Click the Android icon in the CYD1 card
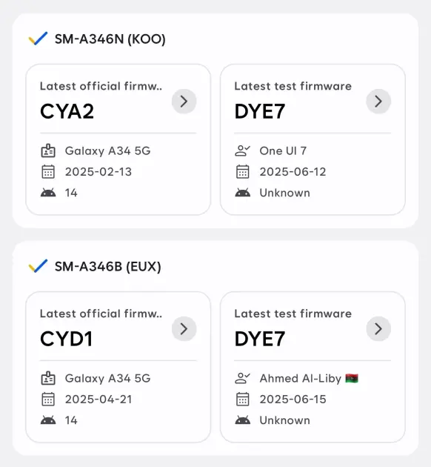The image size is (431, 467). (48, 420)
